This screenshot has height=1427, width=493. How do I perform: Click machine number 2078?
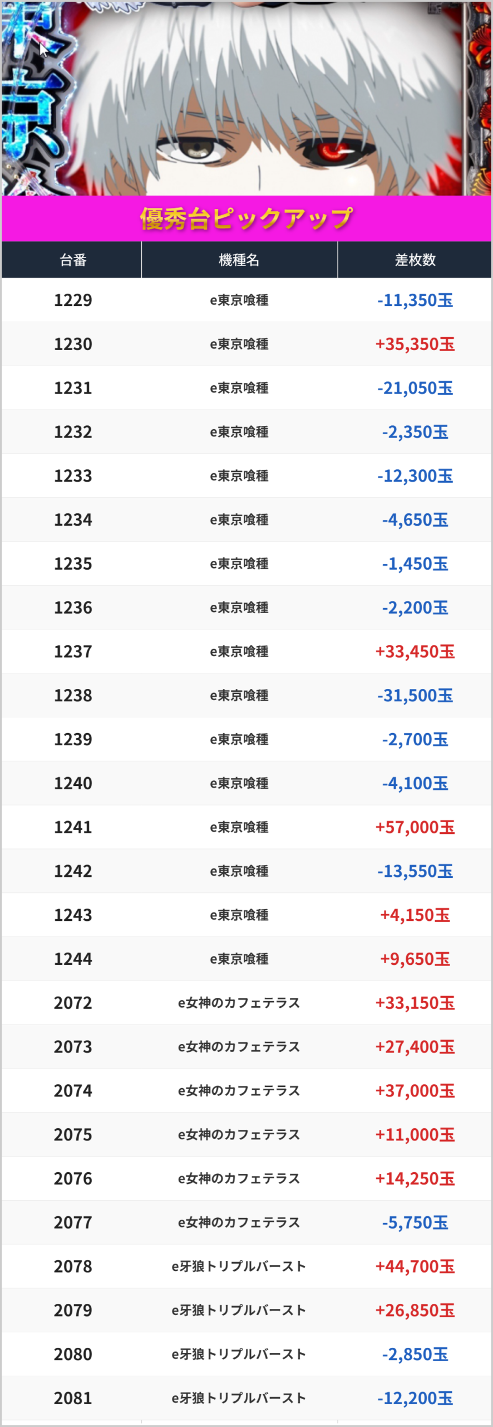[73, 1266]
